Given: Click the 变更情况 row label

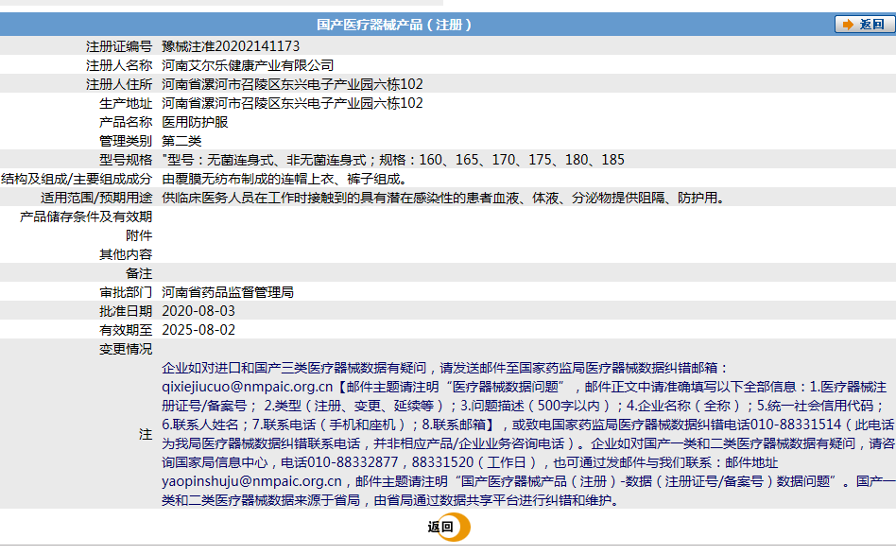Looking at the screenshot, I should [x=125, y=349].
